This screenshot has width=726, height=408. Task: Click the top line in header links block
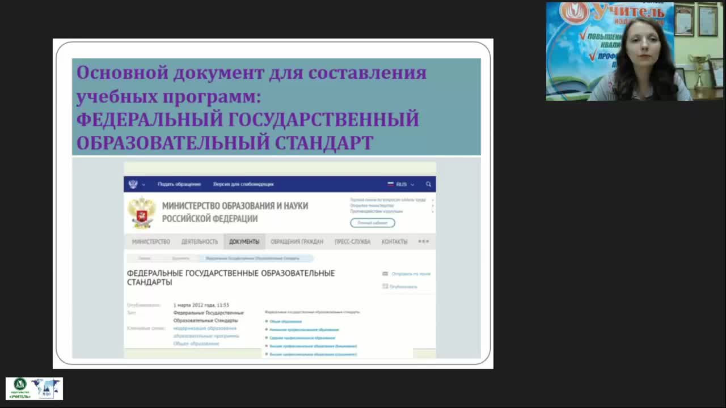tap(388, 200)
